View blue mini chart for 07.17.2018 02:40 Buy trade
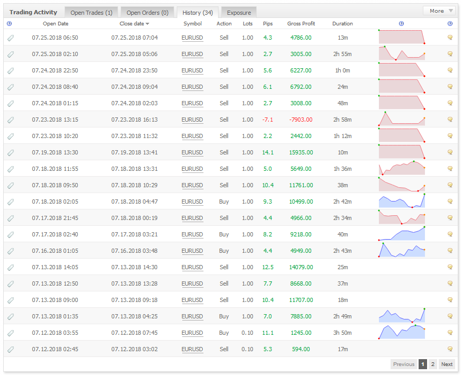The width and height of the screenshot is (462, 375). [x=402, y=234]
